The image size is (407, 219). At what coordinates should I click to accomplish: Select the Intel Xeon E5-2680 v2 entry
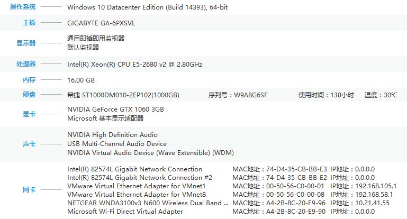pyautogui.click(x=134, y=65)
